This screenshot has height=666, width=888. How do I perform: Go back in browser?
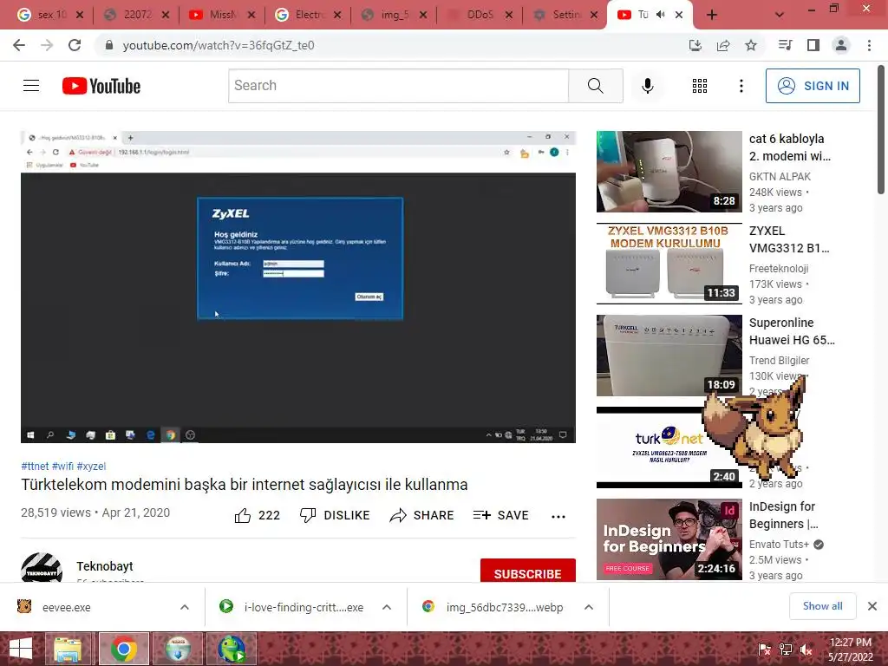[19, 45]
